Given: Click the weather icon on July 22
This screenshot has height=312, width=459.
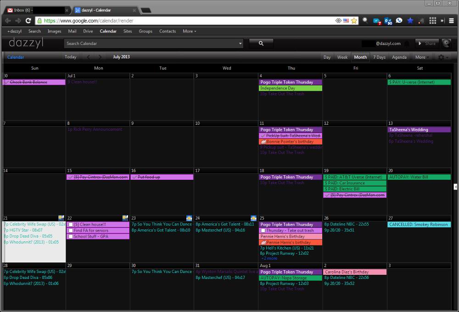Looking at the screenshot, I should 125,218.
